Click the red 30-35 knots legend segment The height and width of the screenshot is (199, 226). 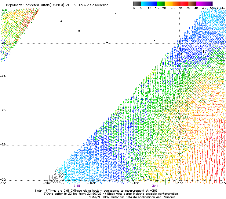(184, 4)
